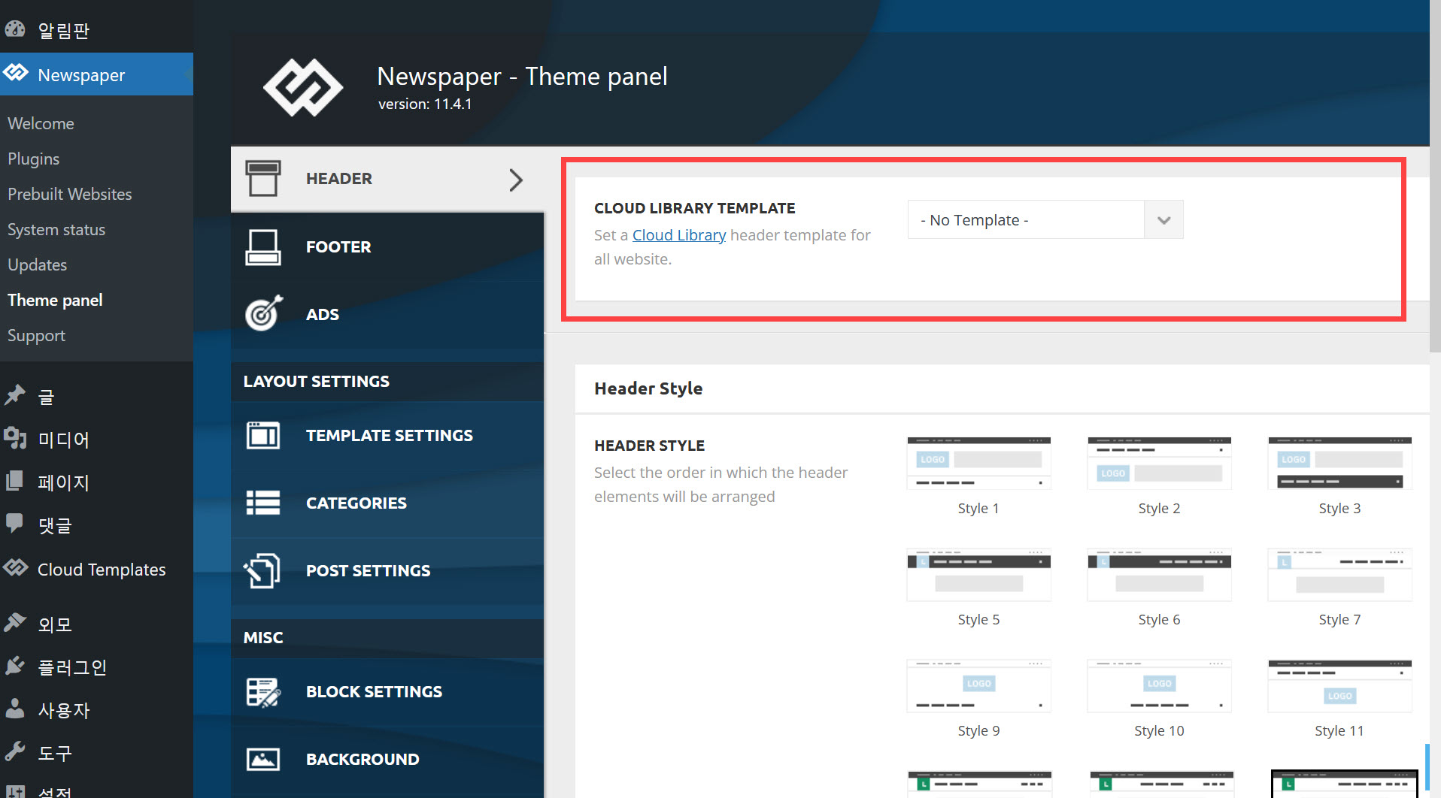
Task: Select the Newspaper menu item
Action: click(96, 74)
